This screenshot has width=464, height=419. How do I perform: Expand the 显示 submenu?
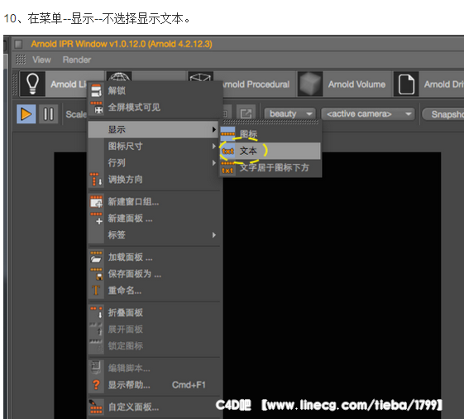pyautogui.click(x=154, y=129)
